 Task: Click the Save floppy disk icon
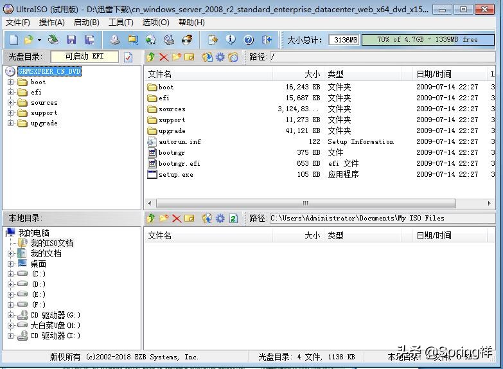[71, 40]
